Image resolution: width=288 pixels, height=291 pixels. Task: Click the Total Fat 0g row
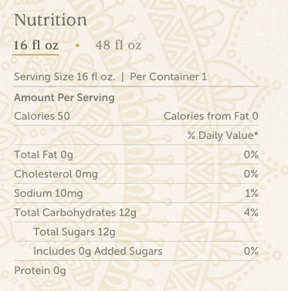pyautogui.click(x=136, y=154)
